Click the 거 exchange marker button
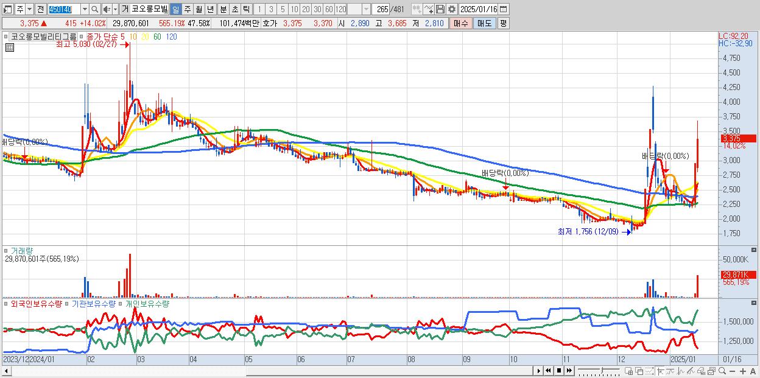The width and height of the screenshot is (760, 378). [x=124, y=9]
